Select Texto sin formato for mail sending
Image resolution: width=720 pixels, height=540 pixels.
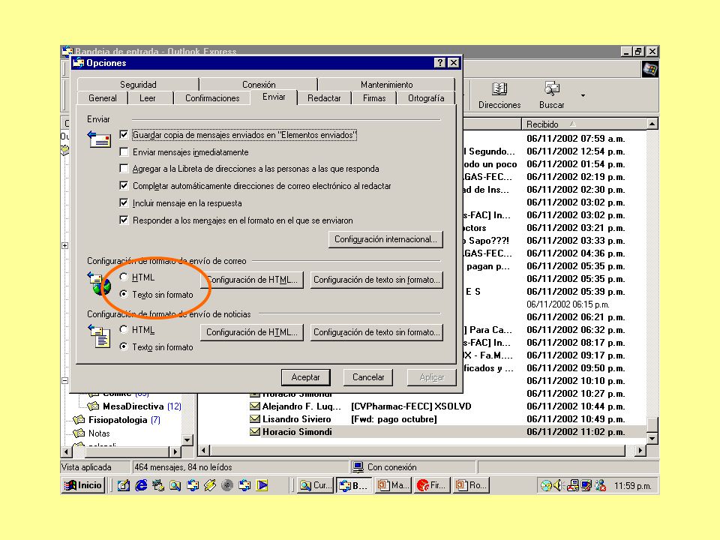coord(124,294)
